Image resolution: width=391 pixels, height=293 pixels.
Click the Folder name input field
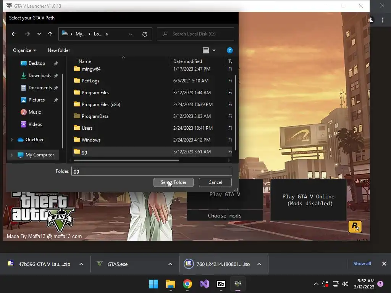coord(152,171)
